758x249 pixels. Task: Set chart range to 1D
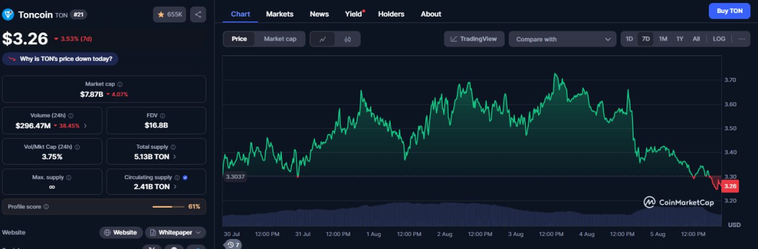click(x=629, y=39)
